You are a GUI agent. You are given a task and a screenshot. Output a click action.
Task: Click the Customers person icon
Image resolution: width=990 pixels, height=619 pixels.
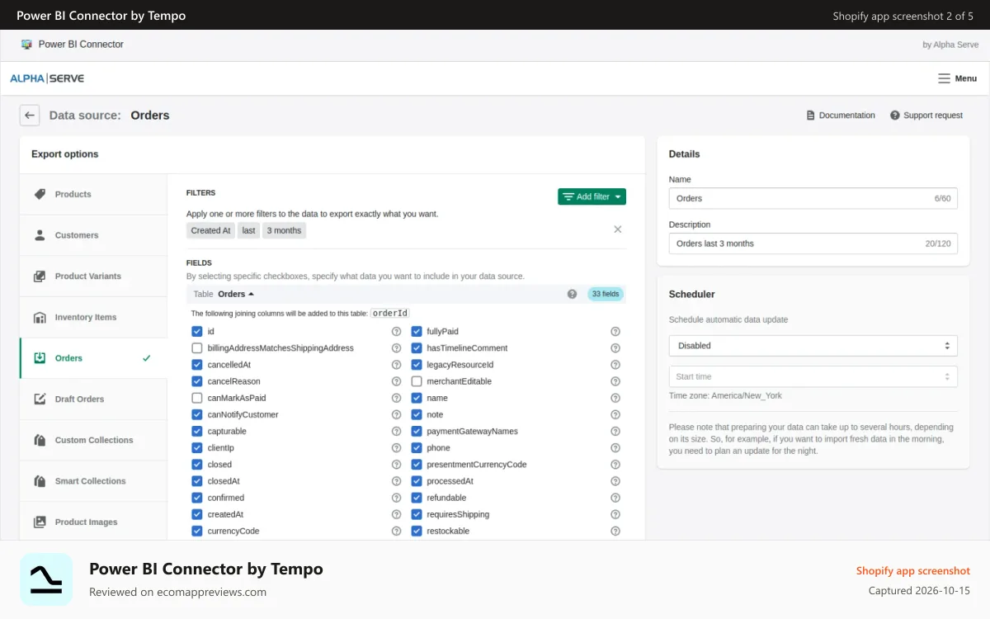tap(40, 235)
